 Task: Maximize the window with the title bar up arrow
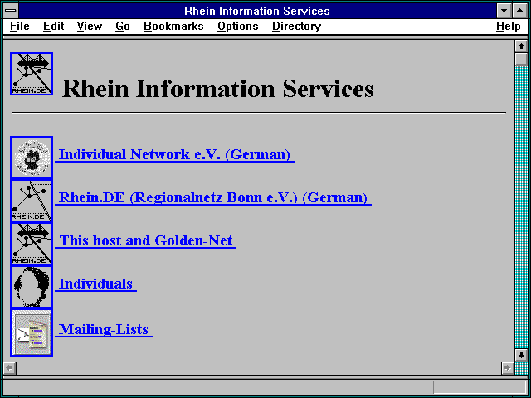520,11
